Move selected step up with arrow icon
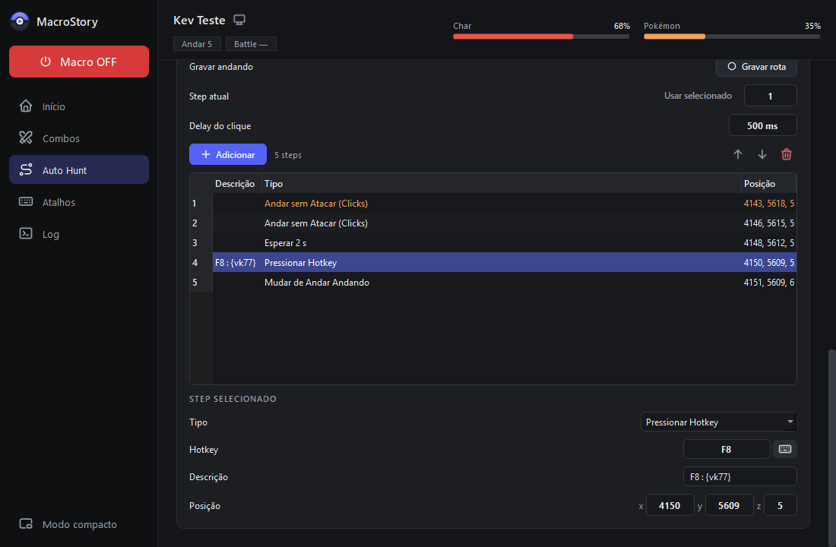 [x=738, y=155]
